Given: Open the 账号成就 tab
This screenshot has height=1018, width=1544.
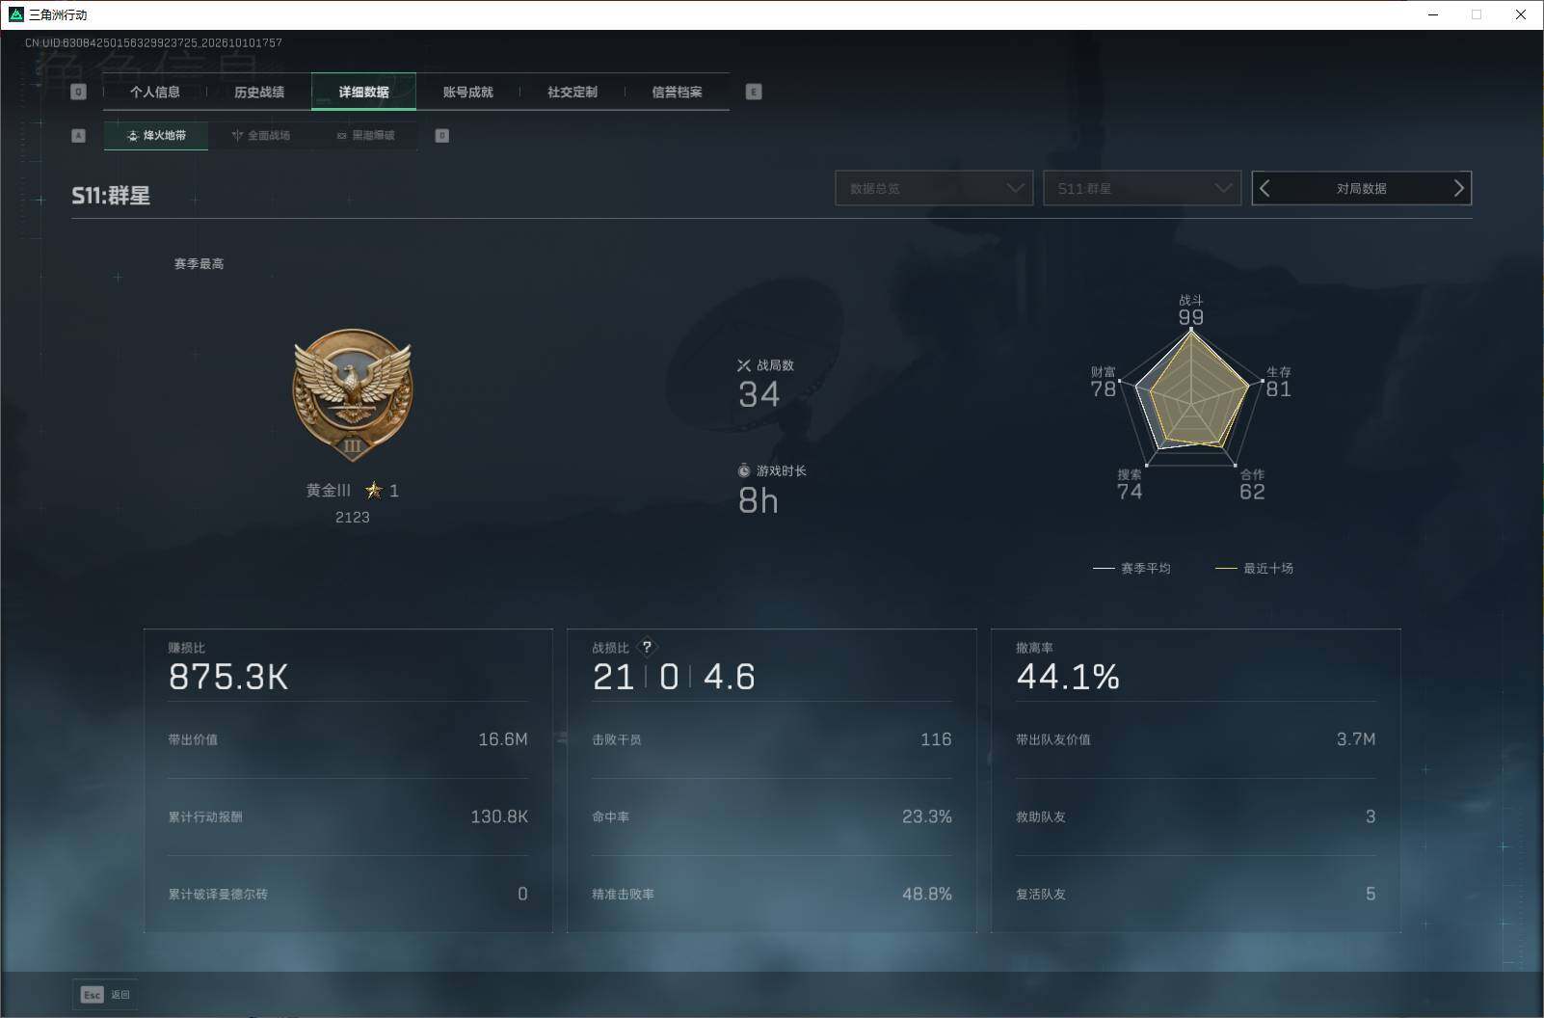Looking at the screenshot, I should [467, 92].
